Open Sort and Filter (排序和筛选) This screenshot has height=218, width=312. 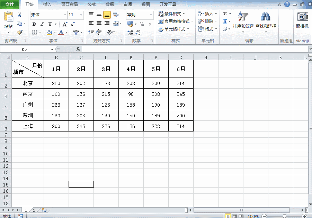[243, 22]
